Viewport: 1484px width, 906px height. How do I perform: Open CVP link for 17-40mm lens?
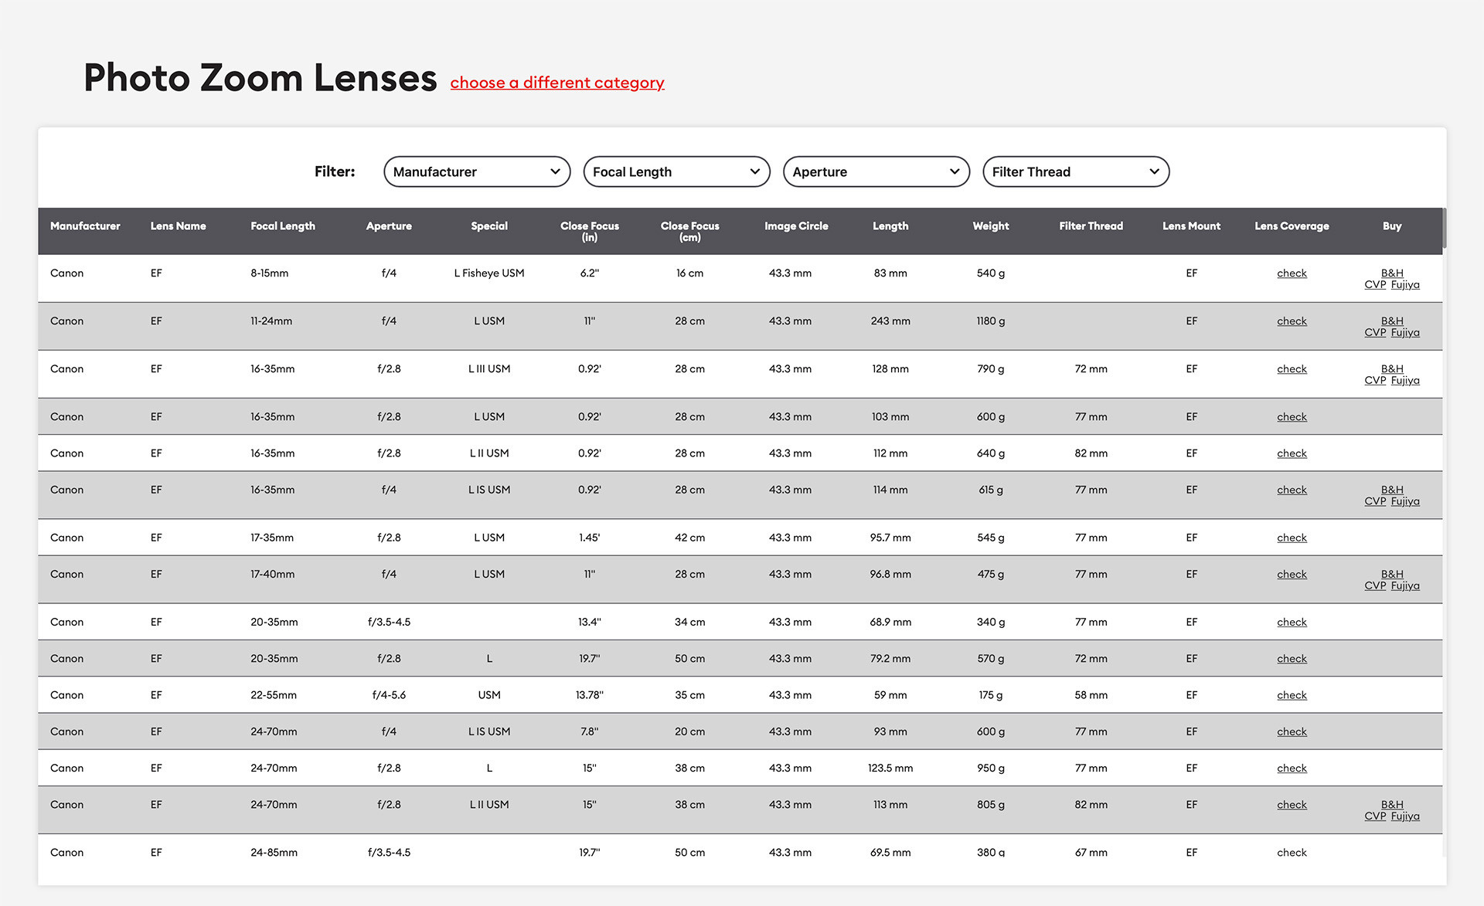point(1374,586)
